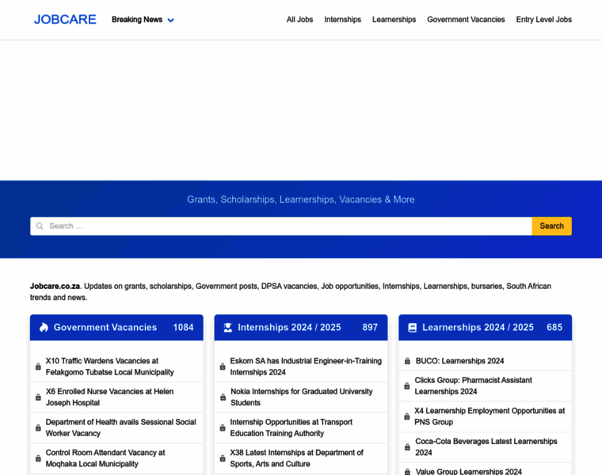This screenshot has width=602, height=475.
Task: Open Entry Level Jobs nav link
Action: (x=543, y=20)
